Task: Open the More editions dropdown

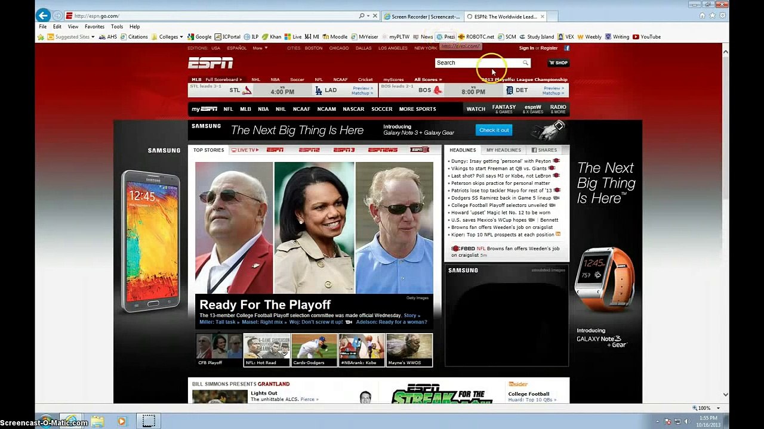Action: pos(260,48)
